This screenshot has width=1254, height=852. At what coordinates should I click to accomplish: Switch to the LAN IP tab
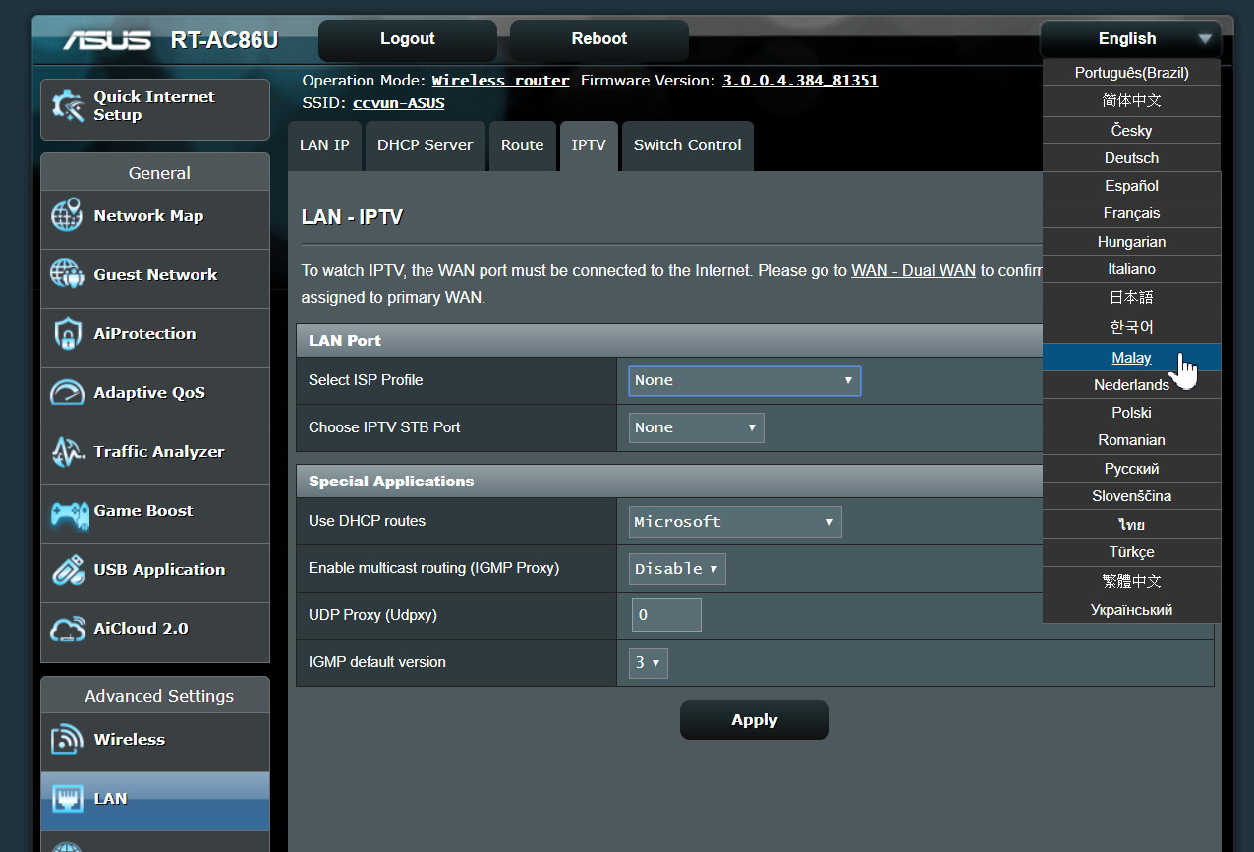point(324,145)
